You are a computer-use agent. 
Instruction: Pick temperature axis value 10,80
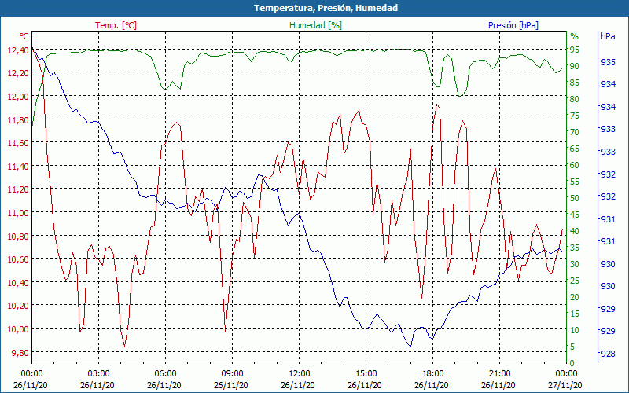point(18,236)
